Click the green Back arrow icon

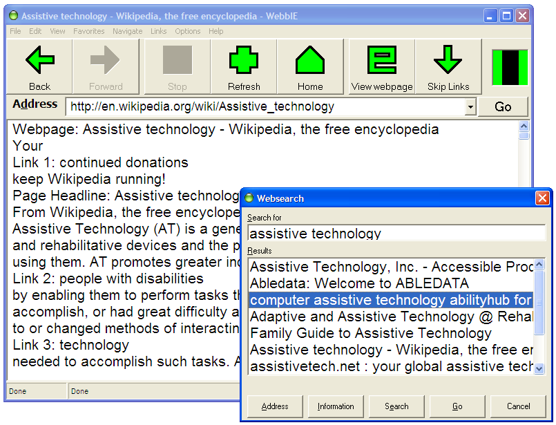pyautogui.click(x=39, y=61)
